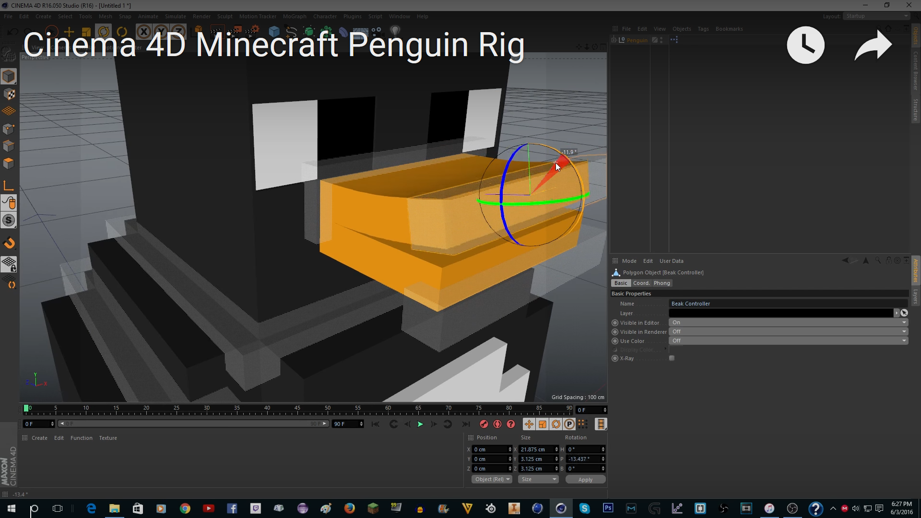Click the Use Color animation circle
The width and height of the screenshot is (921, 518).
tap(615, 341)
